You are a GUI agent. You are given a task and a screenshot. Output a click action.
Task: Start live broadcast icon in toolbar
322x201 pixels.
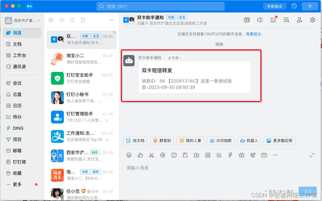[x=242, y=155]
